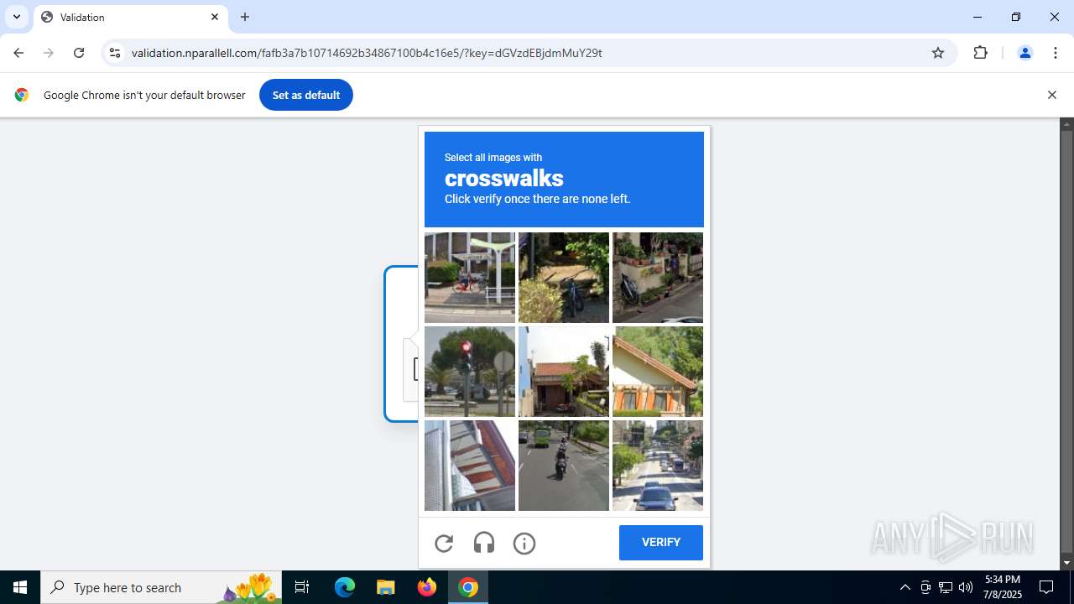Open clock showing 5:34 PM
The width and height of the screenshot is (1074, 604).
pyautogui.click(x=1003, y=587)
